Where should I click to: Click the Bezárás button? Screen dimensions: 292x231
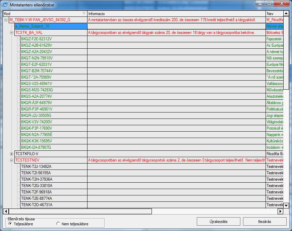tap(265, 222)
